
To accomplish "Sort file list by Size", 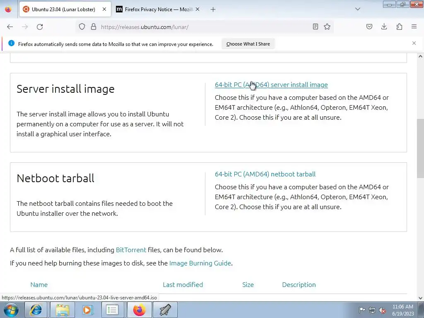I will pyautogui.click(x=248, y=285).
